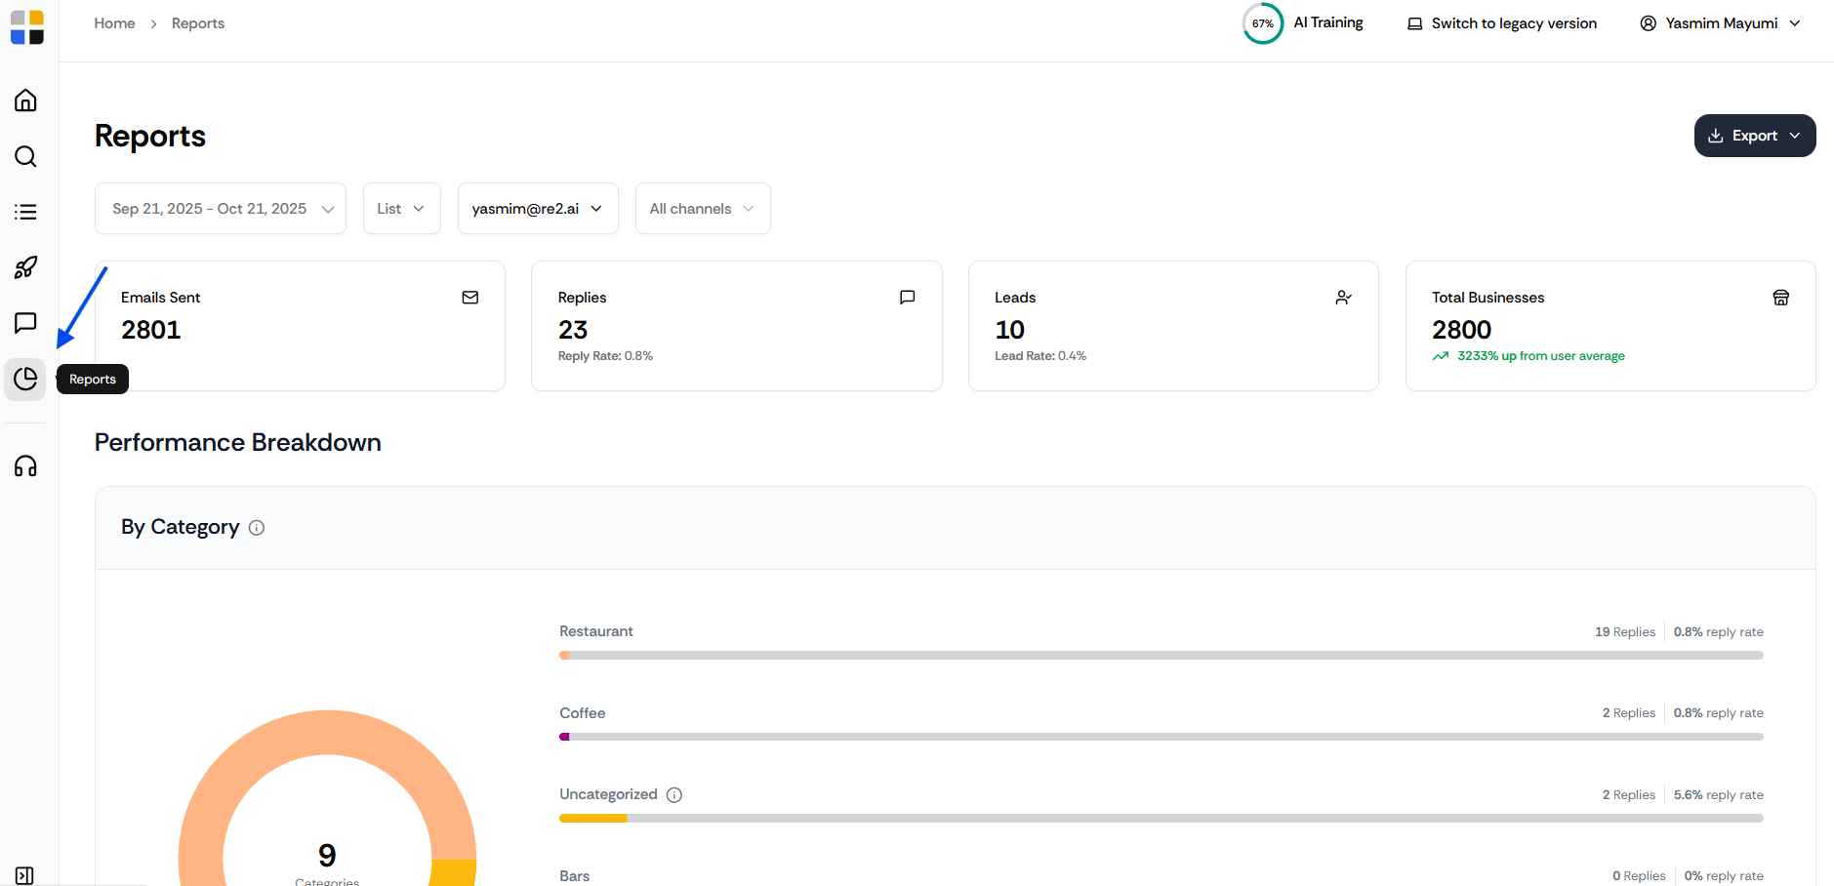
Task: Click the By Category info icon
Action: coord(257,528)
